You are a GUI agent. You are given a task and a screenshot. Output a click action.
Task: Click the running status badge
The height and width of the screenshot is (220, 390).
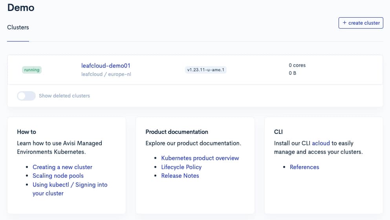click(x=32, y=70)
